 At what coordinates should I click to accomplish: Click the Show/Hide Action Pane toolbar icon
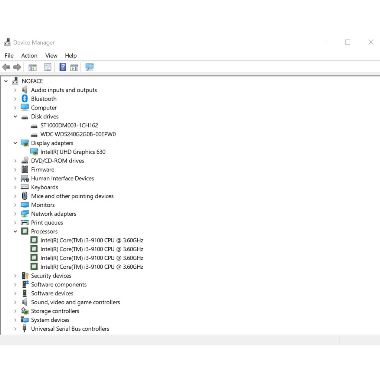tap(74, 67)
